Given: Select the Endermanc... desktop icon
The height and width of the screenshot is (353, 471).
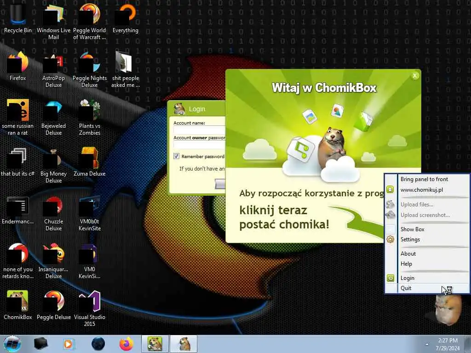Looking at the screenshot, I should click(18, 210).
